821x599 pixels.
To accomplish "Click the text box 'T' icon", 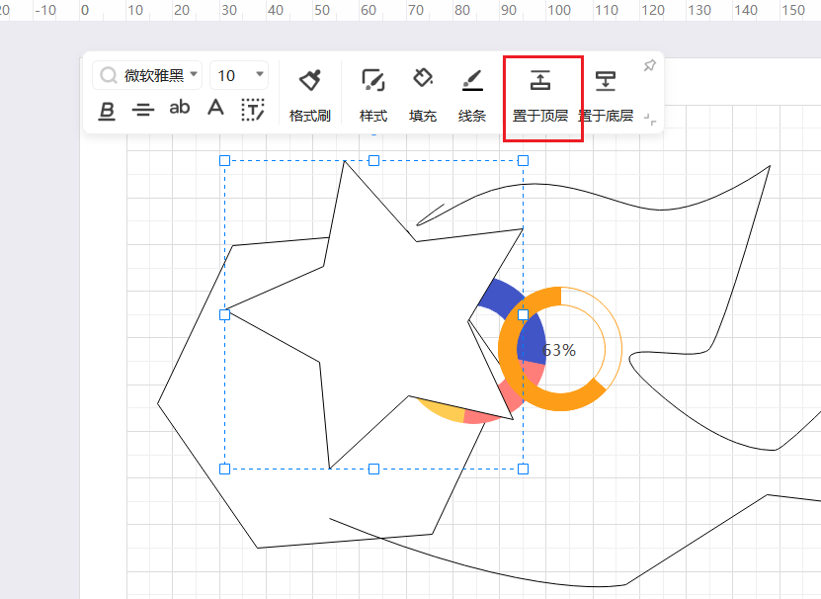I will point(253,109).
